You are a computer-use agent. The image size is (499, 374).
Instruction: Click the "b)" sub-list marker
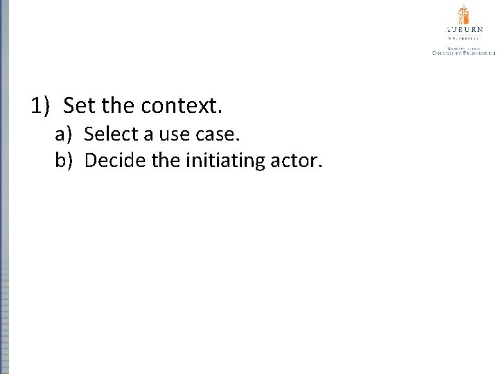(64, 161)
